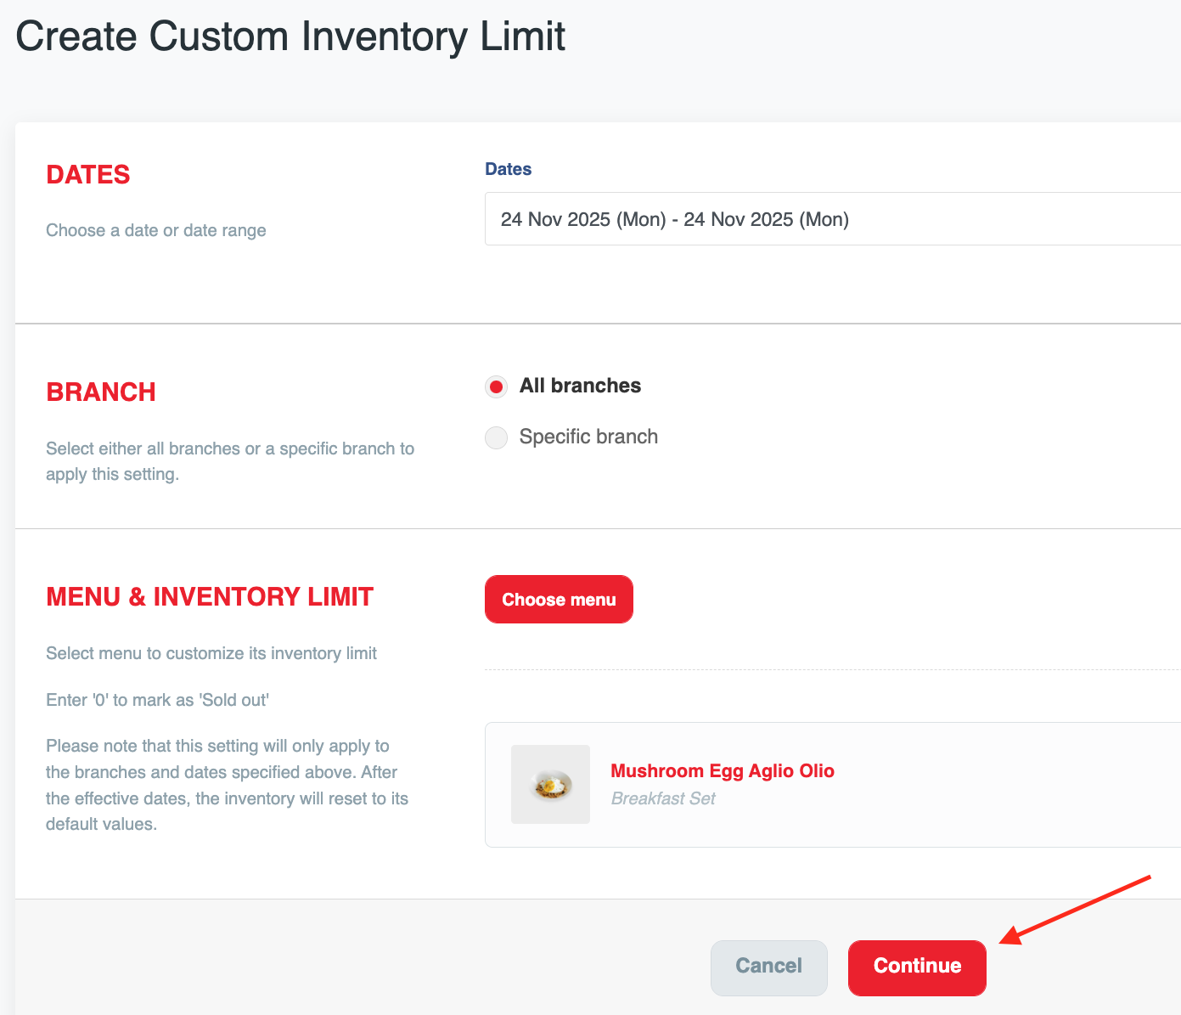Click the red DATES section heading
The image size is (1181, 1015).
(88, 174)
